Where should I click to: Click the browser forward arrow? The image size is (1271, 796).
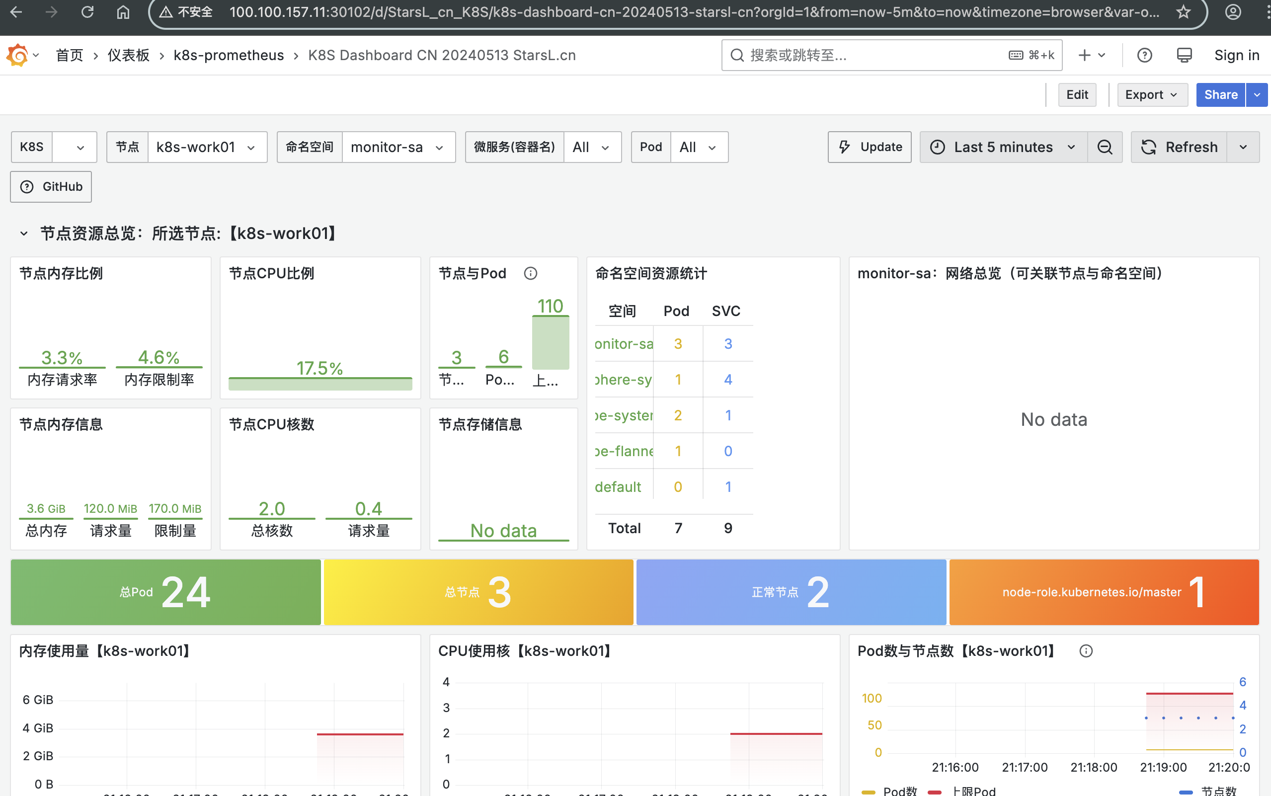52,11
